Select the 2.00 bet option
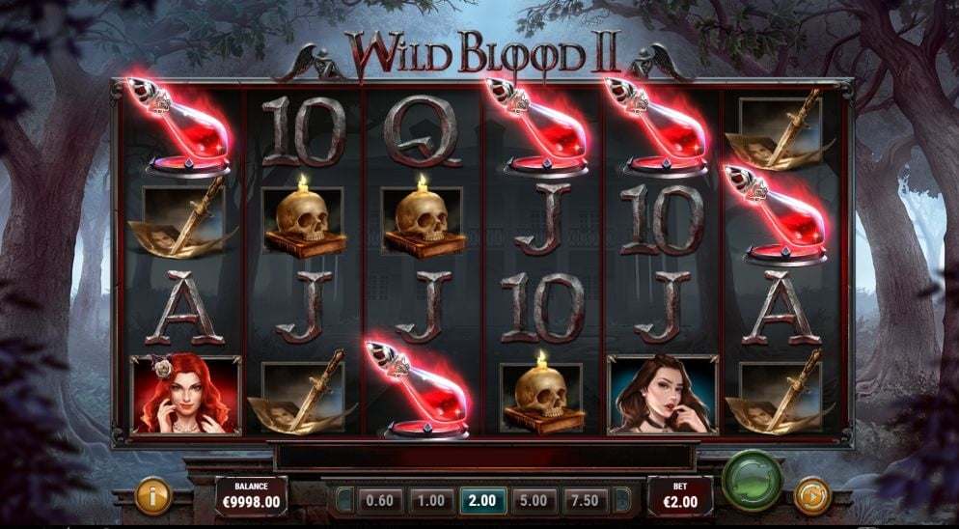 [482, 500]
